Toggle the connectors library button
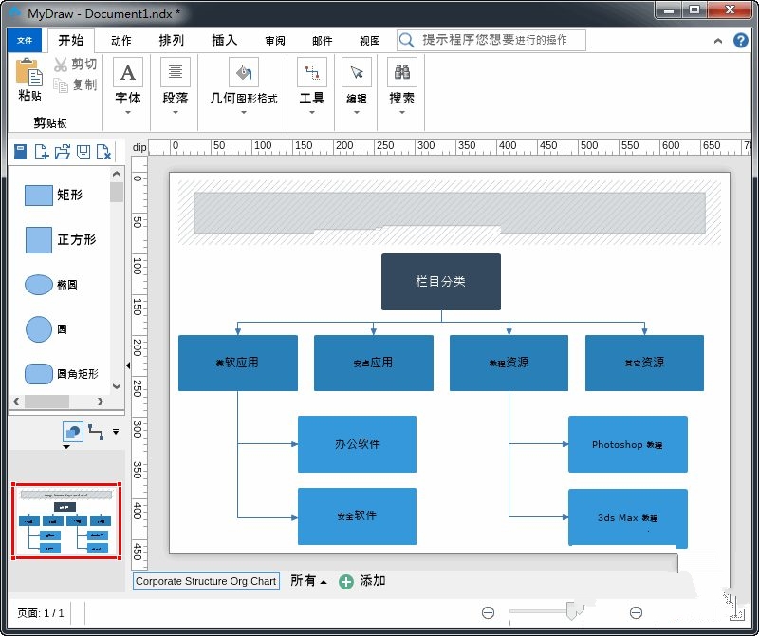 [x=96, y=432]
